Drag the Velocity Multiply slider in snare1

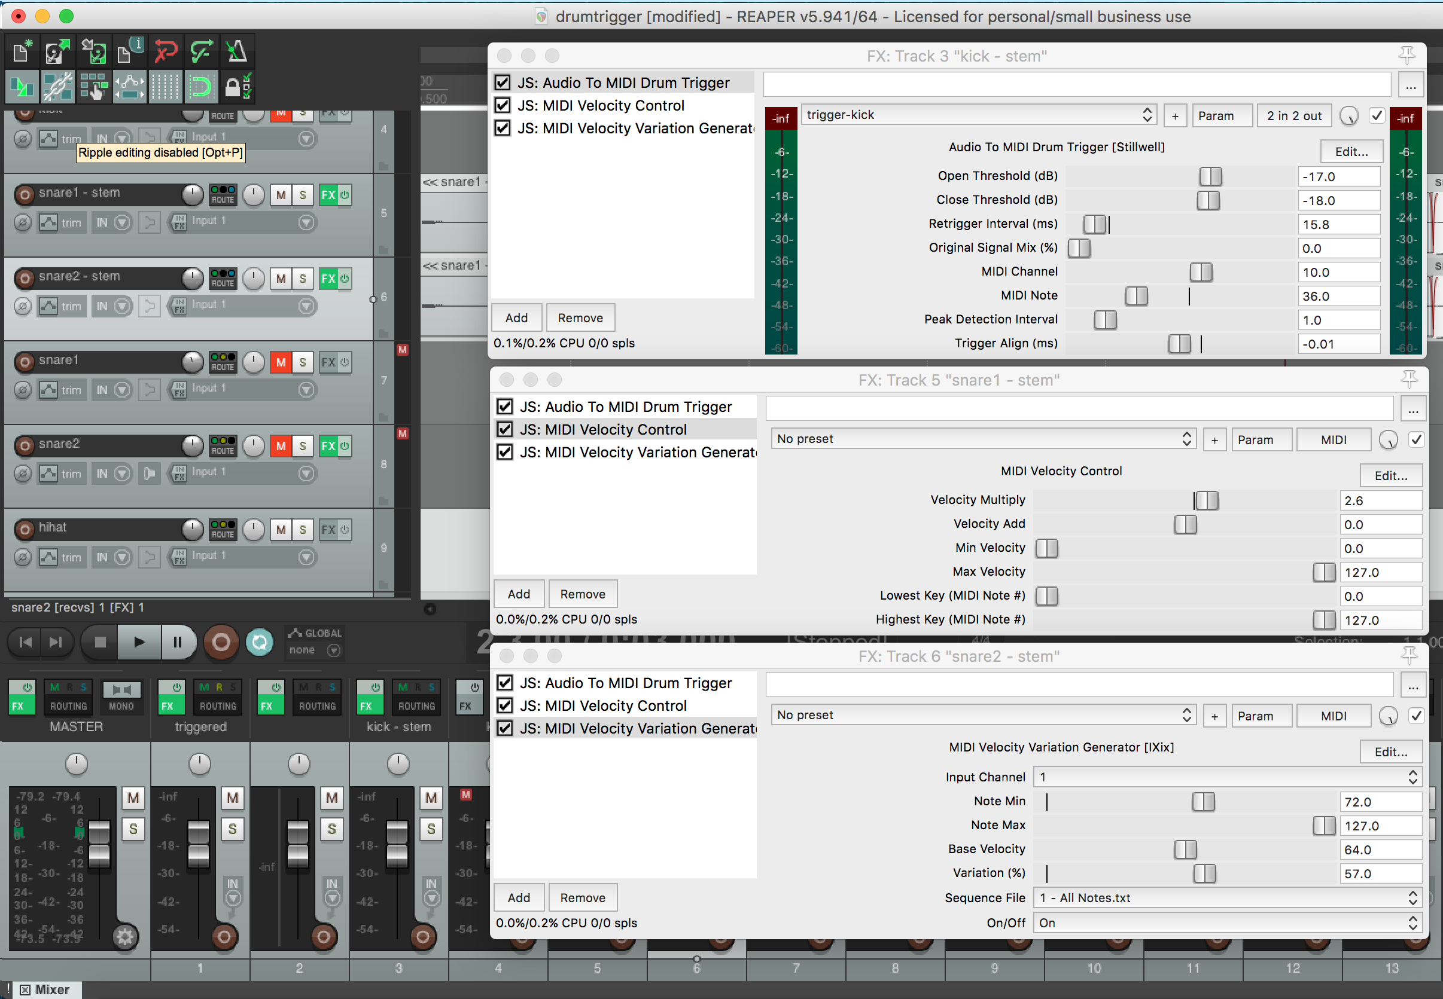click(1204, 500)
